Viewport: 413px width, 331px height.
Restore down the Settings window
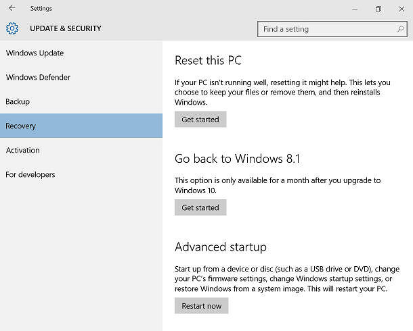point(378,9)
